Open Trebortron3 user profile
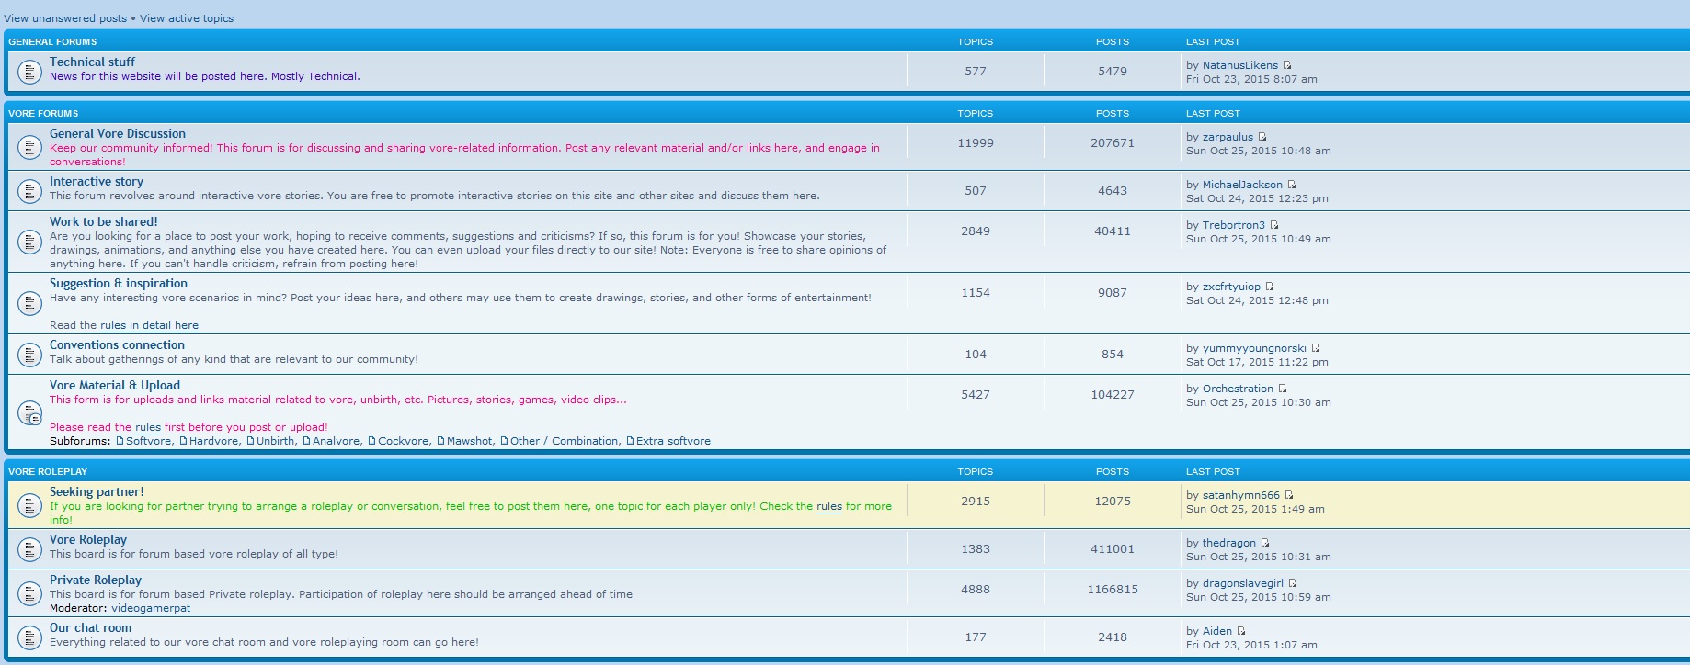1690x665 pixels. coord(1234,225)
